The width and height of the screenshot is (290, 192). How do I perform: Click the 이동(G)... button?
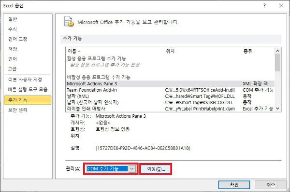156,169
